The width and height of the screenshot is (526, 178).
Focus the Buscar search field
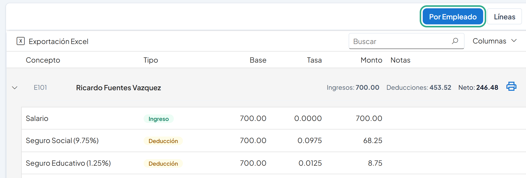click(x=406, y=41)
